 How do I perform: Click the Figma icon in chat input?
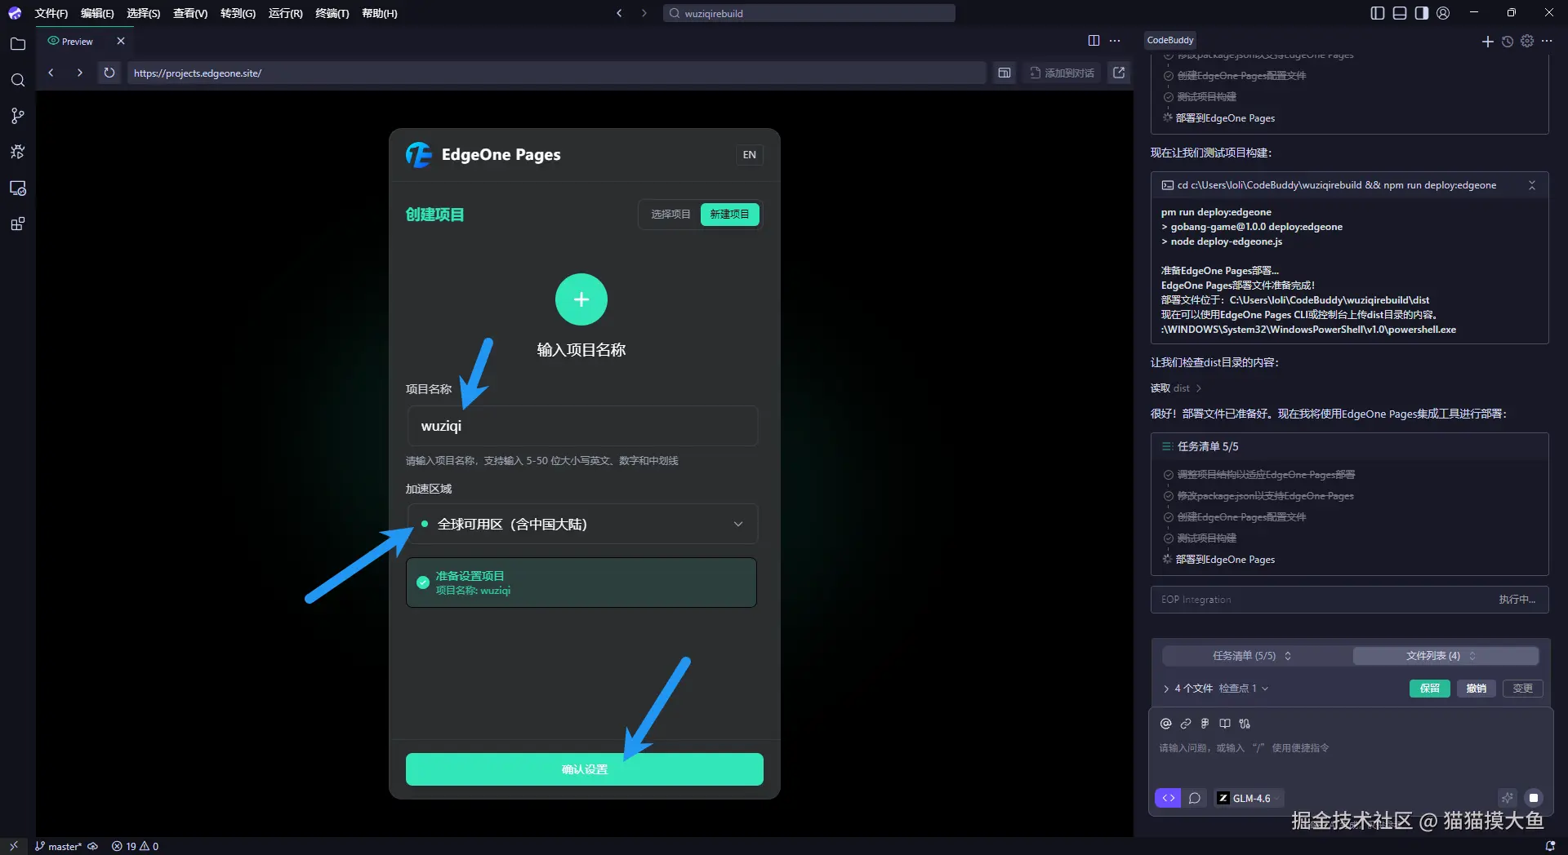tap(1205, 724)
